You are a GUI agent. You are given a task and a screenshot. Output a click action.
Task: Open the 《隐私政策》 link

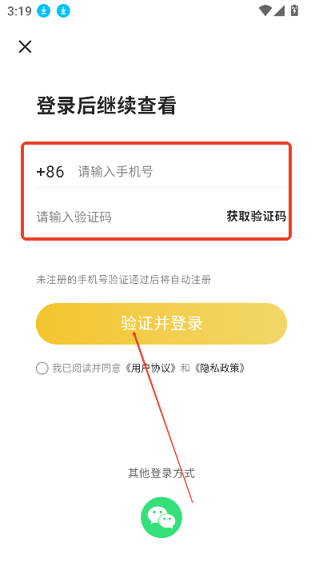coord(220,368)
